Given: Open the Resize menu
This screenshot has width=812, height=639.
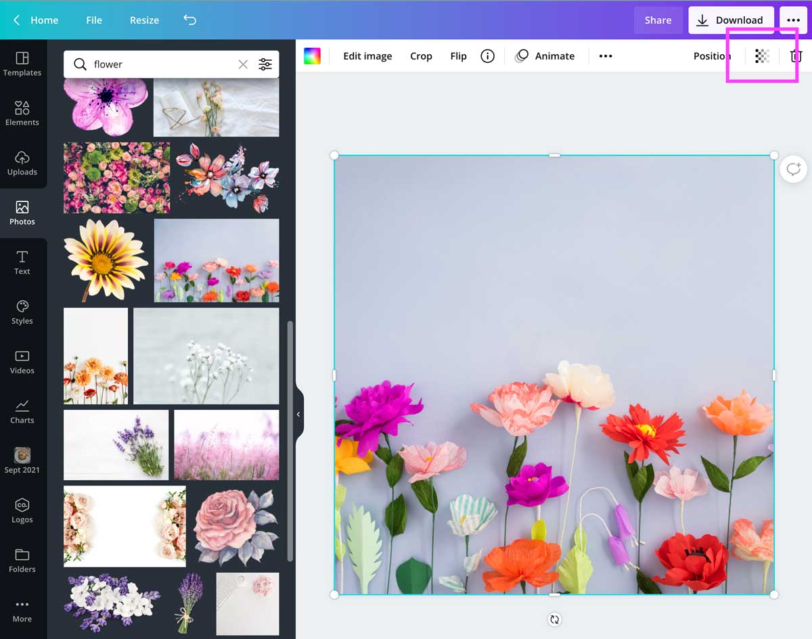Looking at the screenshot, I should (x=143, y=20).
